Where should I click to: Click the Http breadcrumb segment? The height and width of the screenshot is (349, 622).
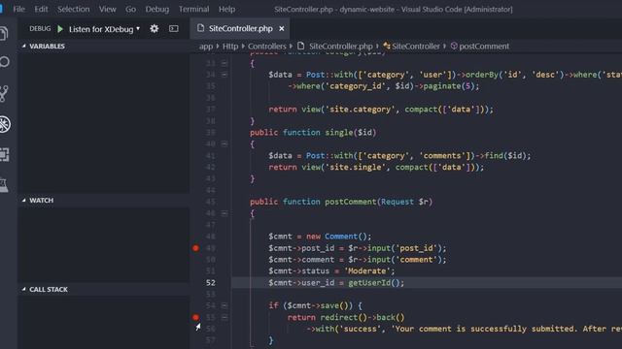tap(230, 47)
